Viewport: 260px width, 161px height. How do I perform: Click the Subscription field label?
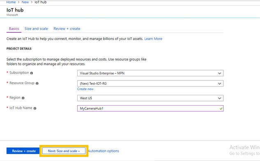click(19, 73)
